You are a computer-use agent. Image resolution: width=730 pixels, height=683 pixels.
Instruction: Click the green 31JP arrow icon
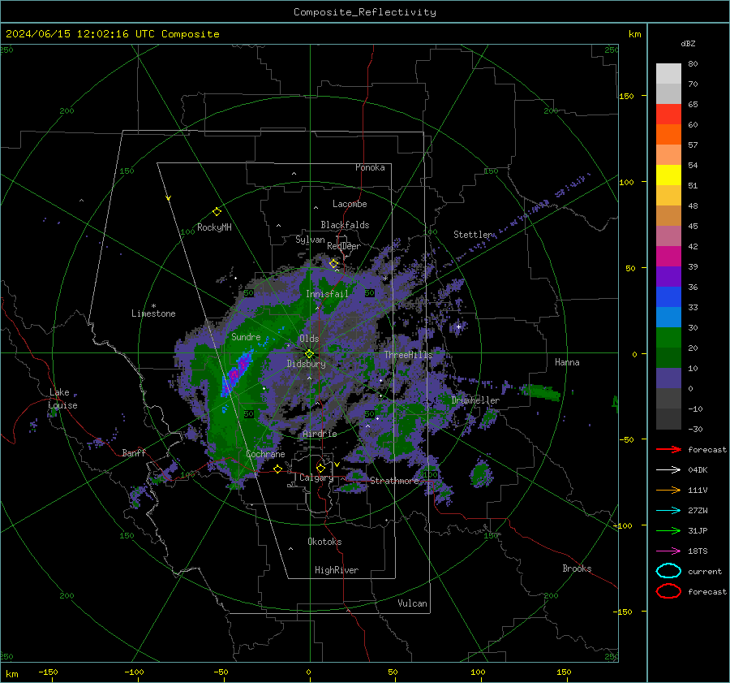[x=668, y=530]
